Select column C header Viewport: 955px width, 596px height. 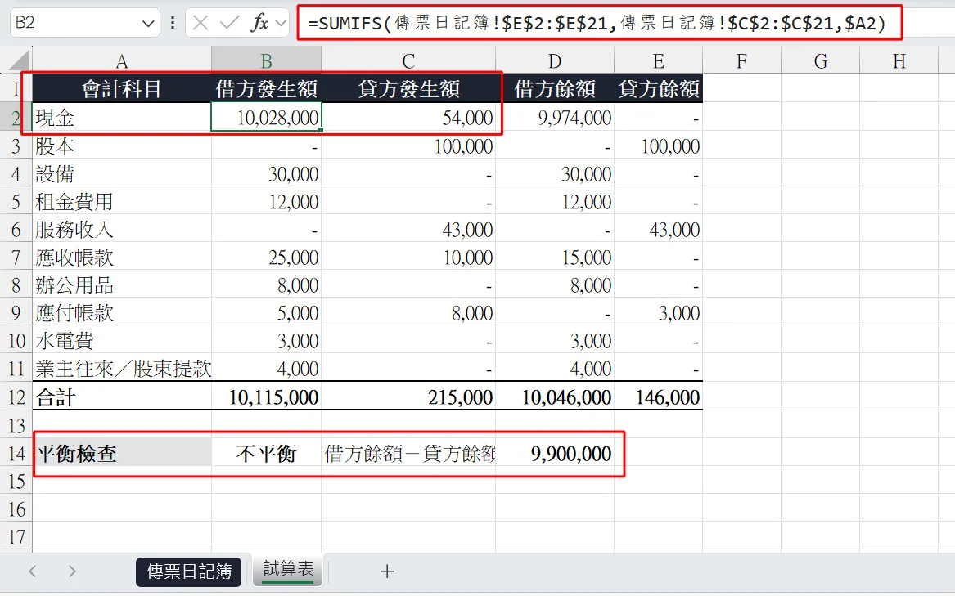pos(408,60)
